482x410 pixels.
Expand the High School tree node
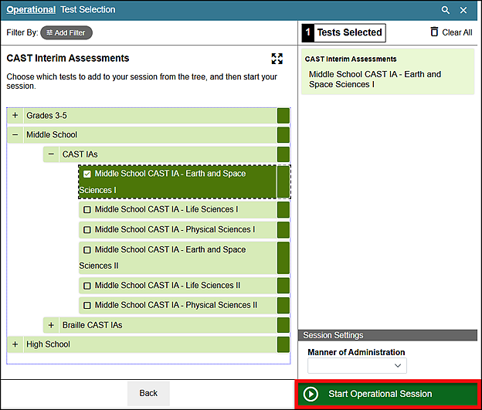(x=15, y=344)
